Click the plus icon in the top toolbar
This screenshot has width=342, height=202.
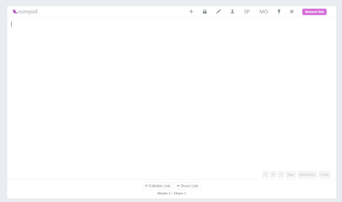point(191,12)
